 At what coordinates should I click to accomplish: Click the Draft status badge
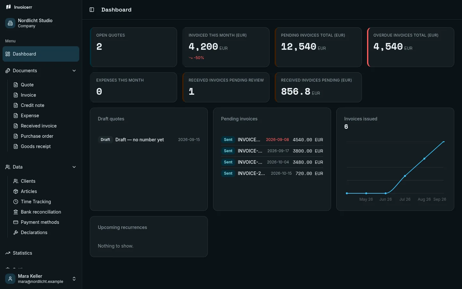pyautogui.click(x=105, y=140)
